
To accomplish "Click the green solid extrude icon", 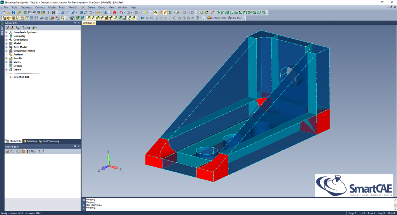I will (217, 13).
